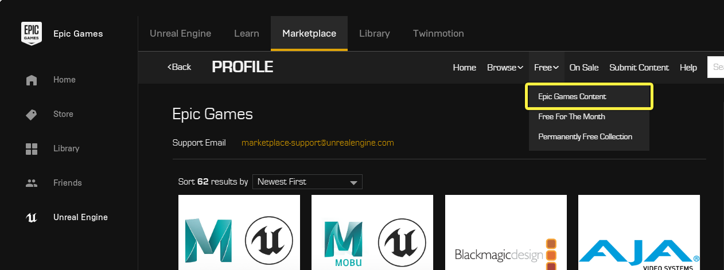The image size is (724, 270).
Task: Open the On Sale page
Action: click(x=584, y=68)
